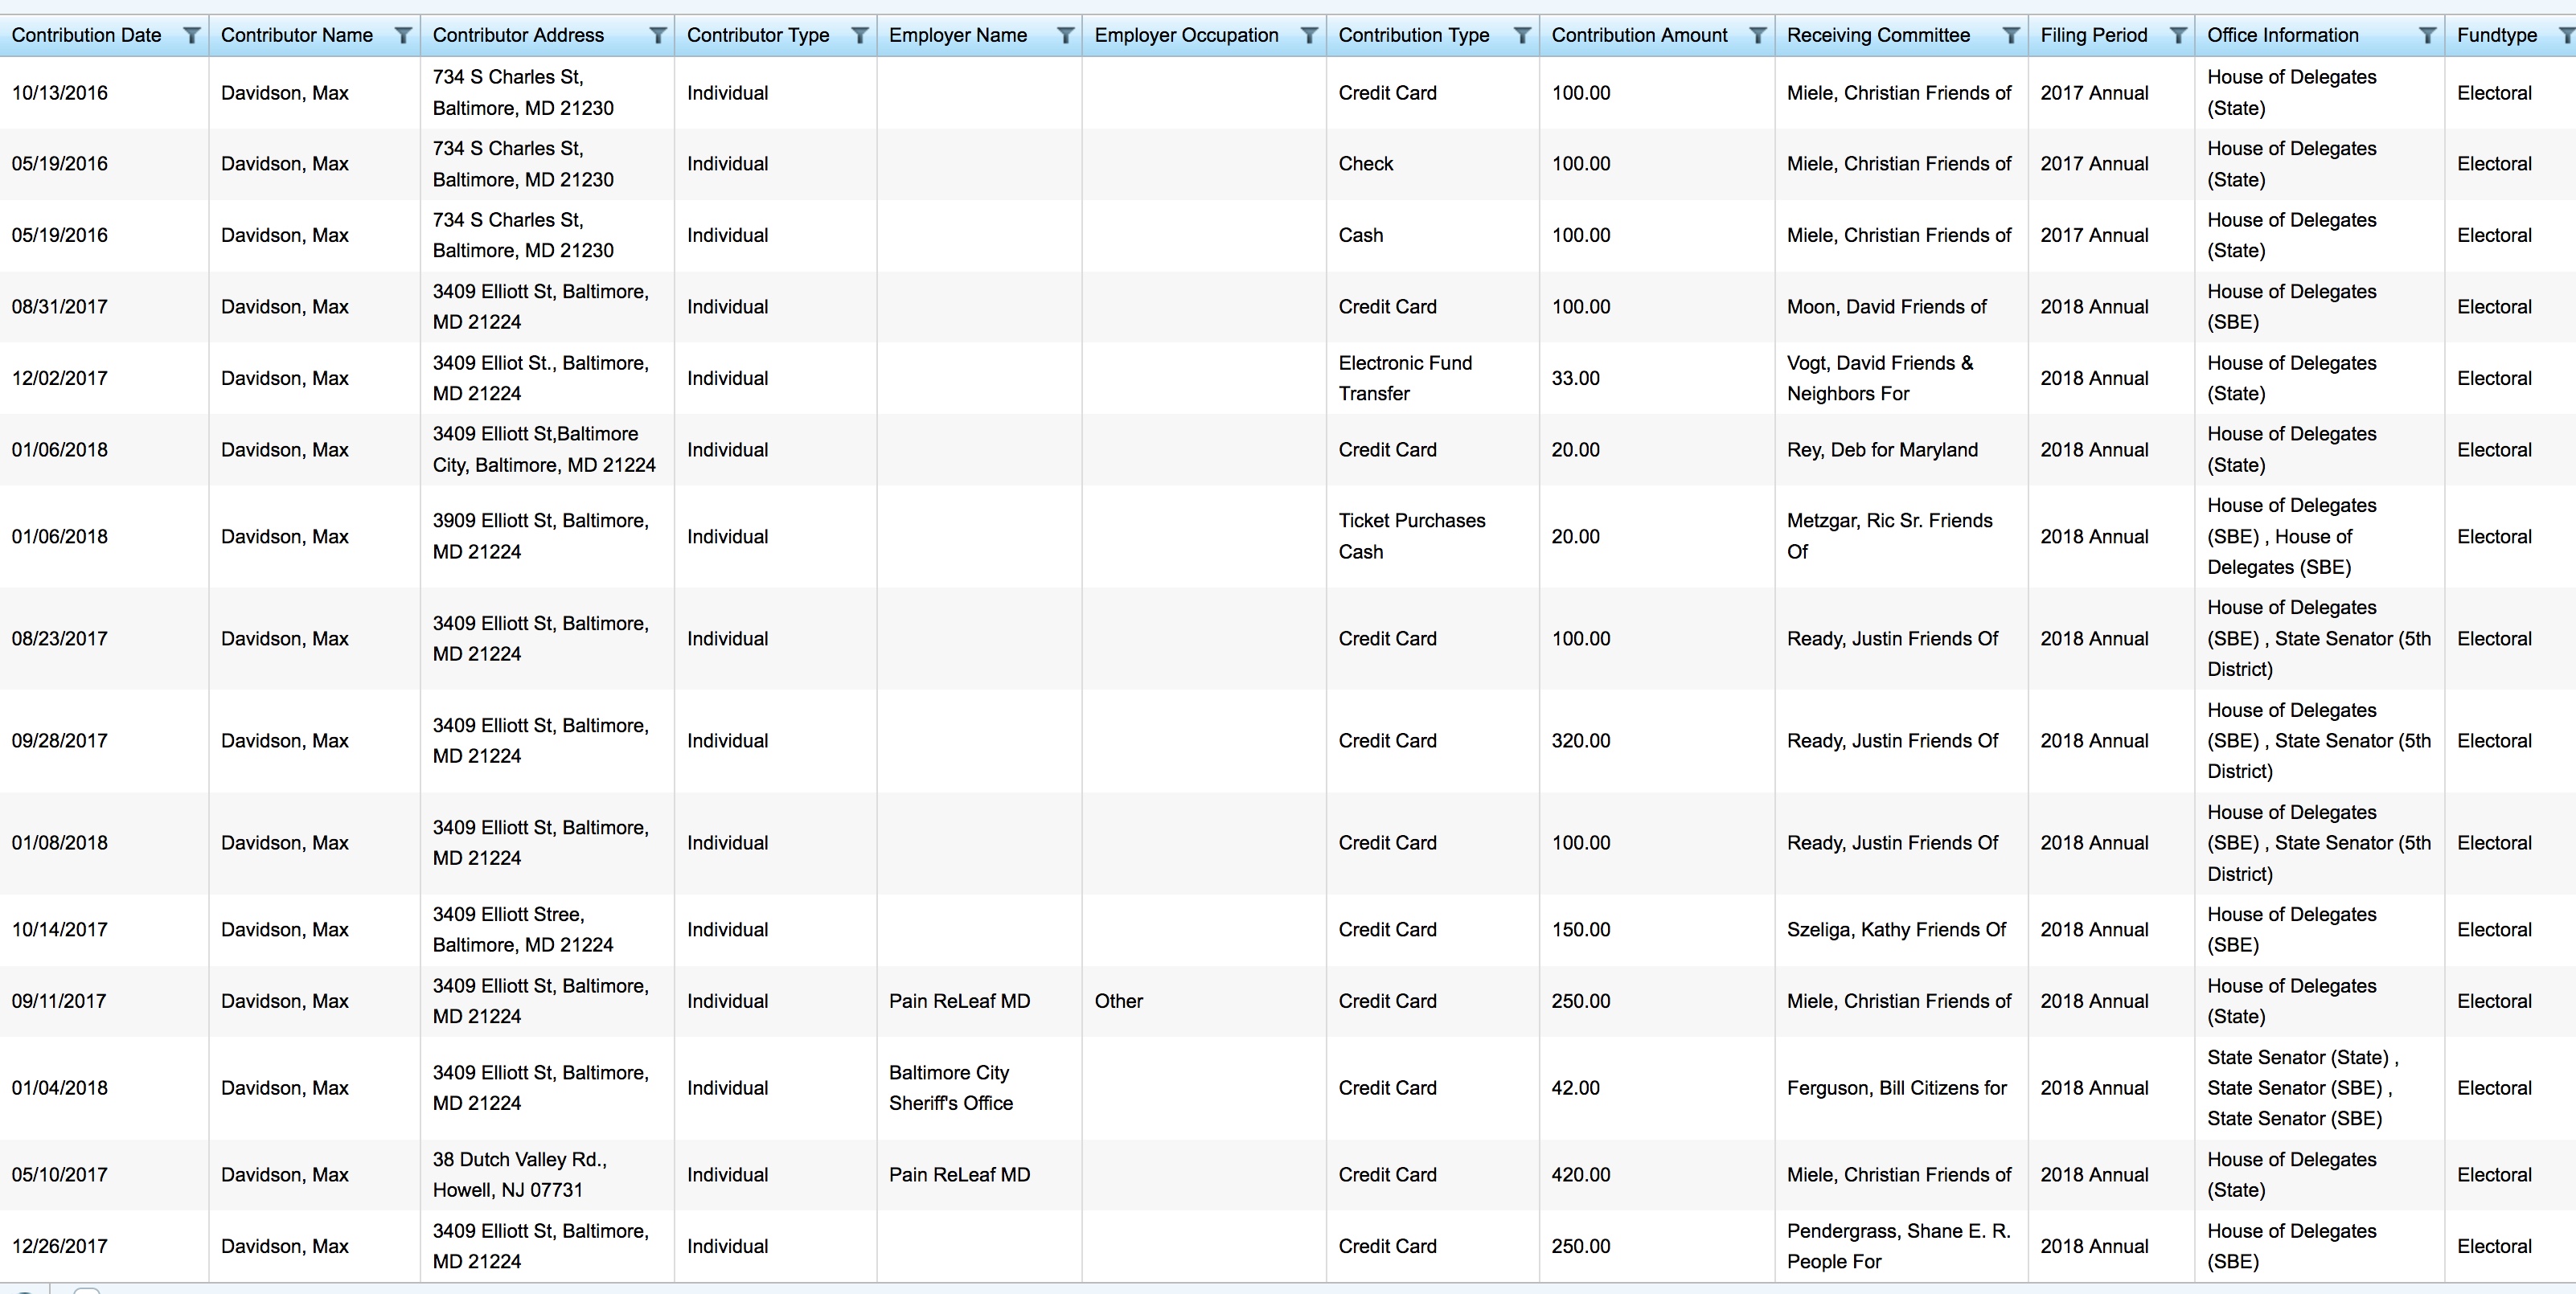Sort by Employer Name header
Screen dimensions: 2576x1294
958,35
